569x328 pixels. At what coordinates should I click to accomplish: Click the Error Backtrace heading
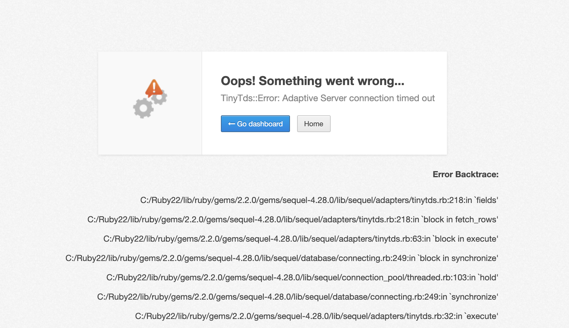point(465,174)
